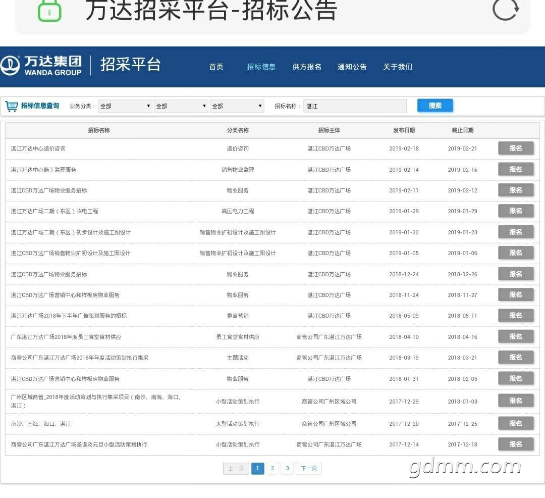Image resolution: width=545 pixels, height=498 pixels.
Task: Open tender 湛江万达广场2018年下半年广告策划服务的招标
Action: click(69, 316)
